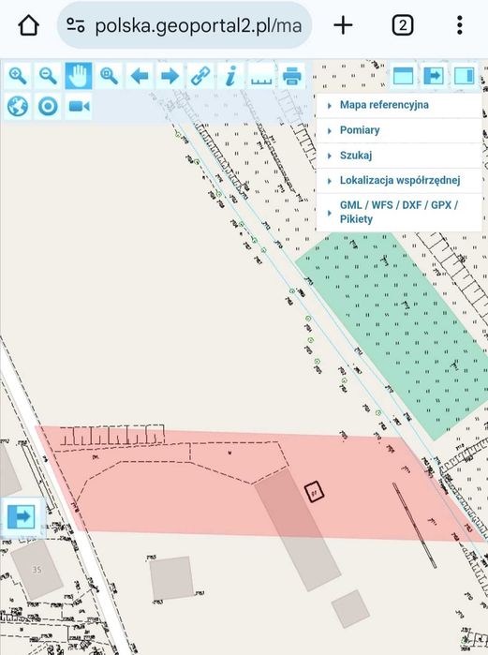The width and height of the screenshot is (488, 655).
Task: Show the open tabs switcher
Action: click(x=403, y=25)
